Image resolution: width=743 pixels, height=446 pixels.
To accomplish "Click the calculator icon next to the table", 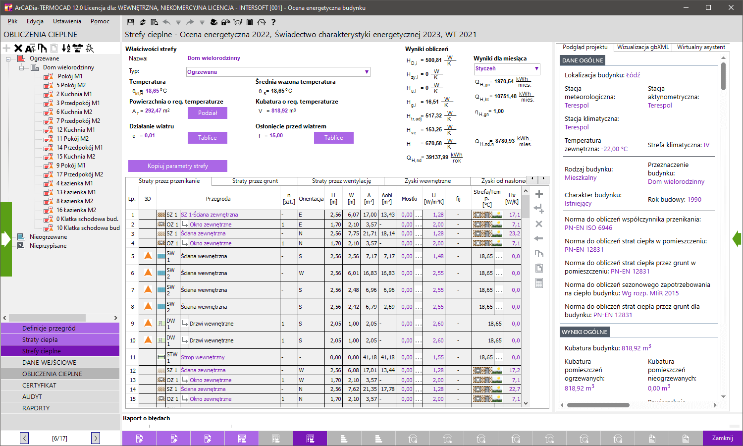I will (x=538, y=282).
